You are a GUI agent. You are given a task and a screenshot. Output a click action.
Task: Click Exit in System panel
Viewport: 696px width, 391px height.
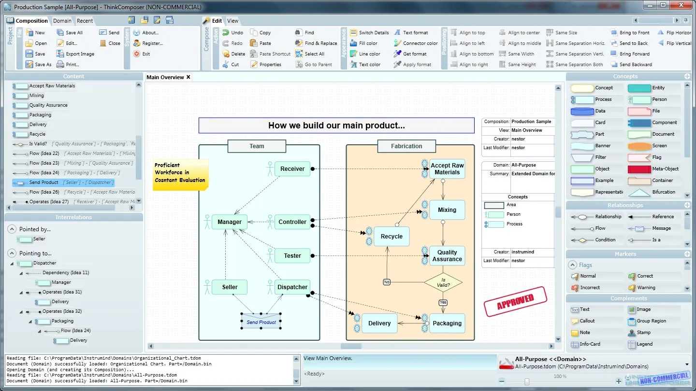tap(142, 54)
